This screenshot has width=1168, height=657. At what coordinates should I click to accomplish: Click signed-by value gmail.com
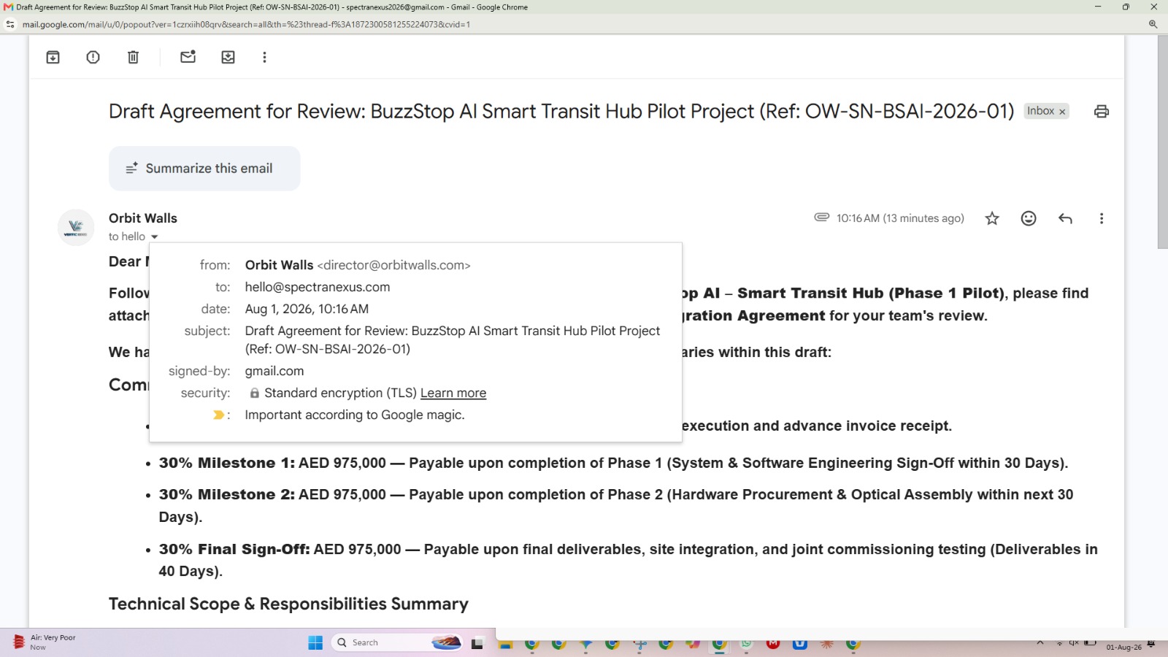coord(274,371)
